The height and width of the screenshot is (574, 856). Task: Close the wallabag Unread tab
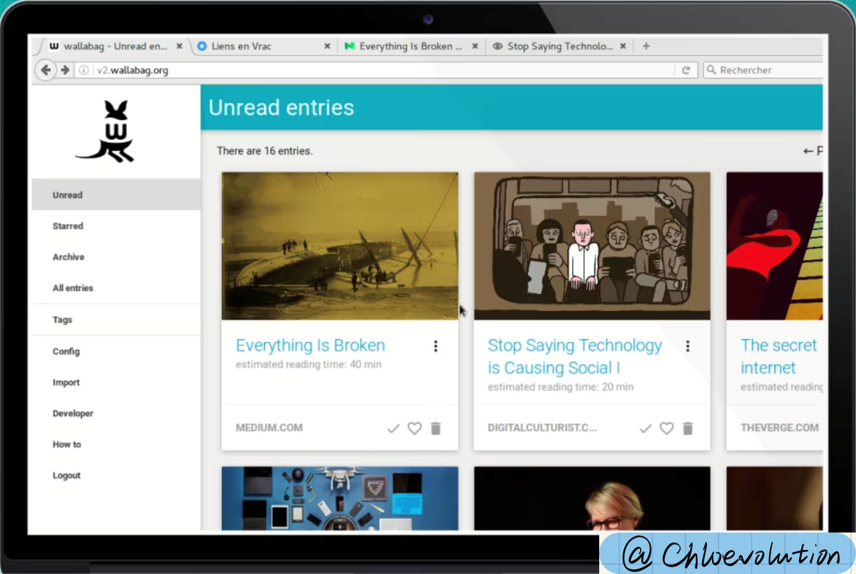179,46
